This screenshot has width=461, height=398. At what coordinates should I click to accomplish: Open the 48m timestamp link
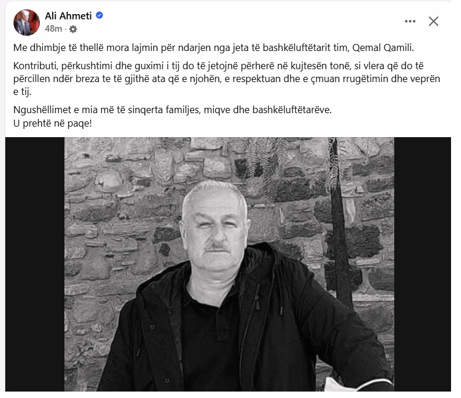[53, 29]
